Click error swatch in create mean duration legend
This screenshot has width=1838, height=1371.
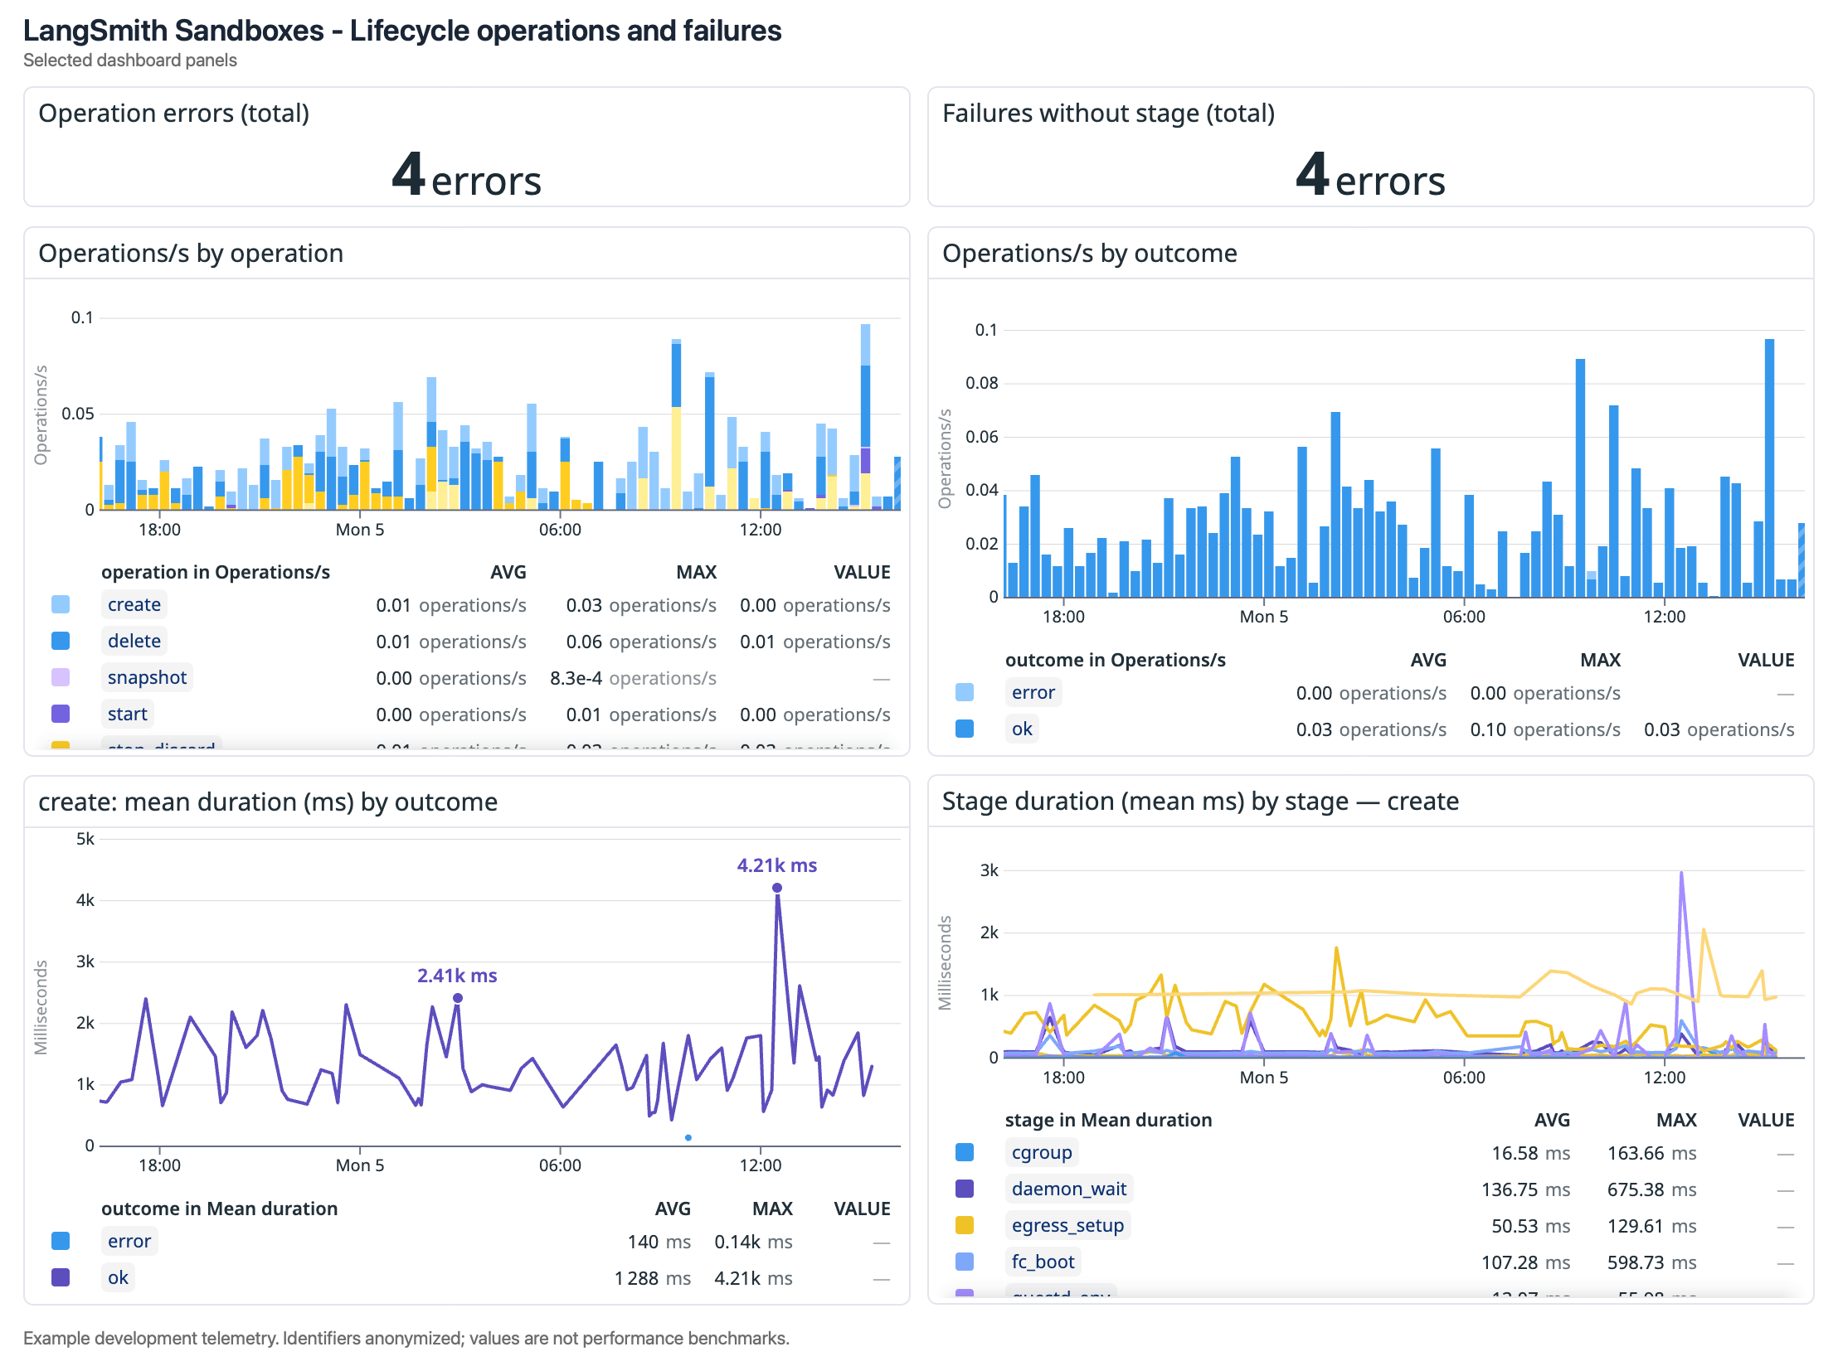61,1241
